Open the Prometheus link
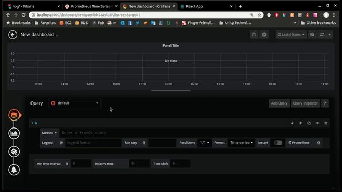 (299, 143)
